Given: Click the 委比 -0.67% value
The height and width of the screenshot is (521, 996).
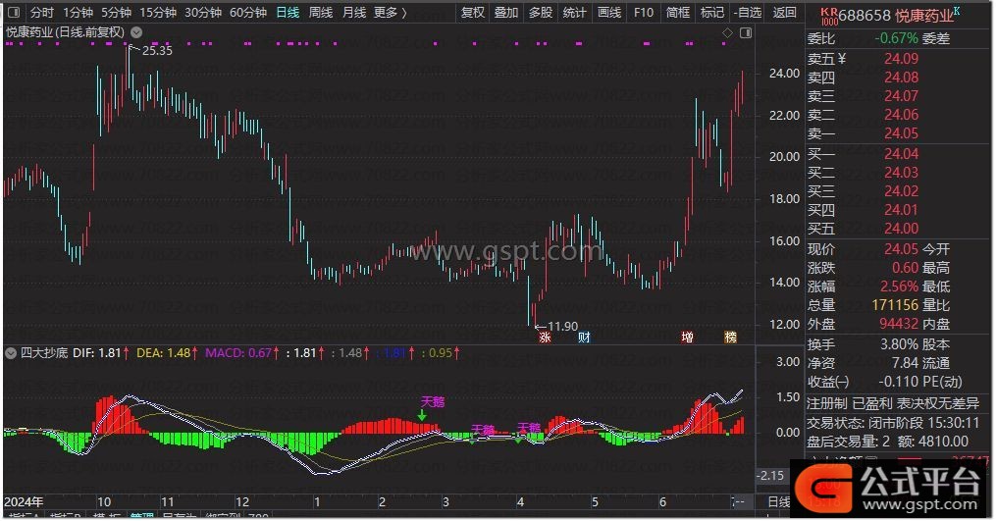Looking at the screenshot, I should click(896, 38).
